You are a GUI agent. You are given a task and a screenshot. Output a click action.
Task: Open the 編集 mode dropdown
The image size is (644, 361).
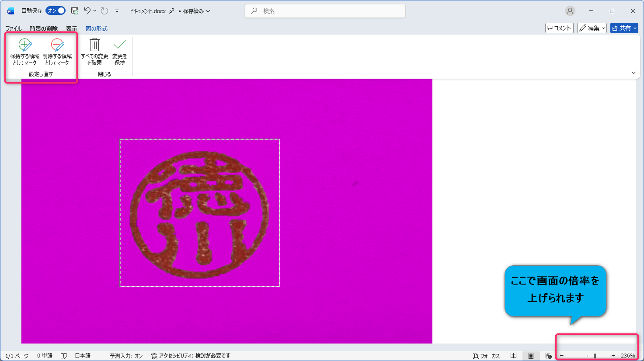pyautogui.click(x=592, y=28)
